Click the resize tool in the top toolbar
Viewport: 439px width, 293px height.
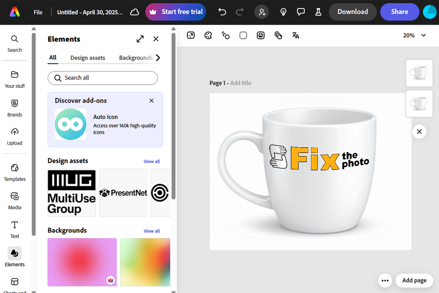191,35
